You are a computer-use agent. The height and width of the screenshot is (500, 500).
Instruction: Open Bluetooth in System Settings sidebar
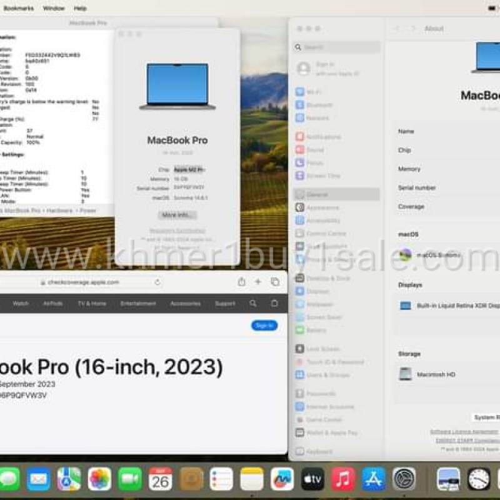[336, 105]
